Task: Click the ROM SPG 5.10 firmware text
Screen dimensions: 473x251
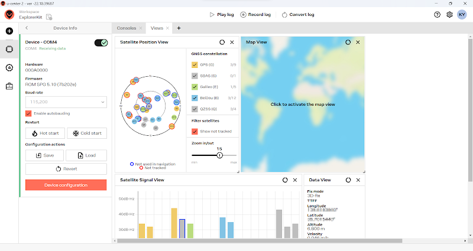Action: [x=51, y=84]
